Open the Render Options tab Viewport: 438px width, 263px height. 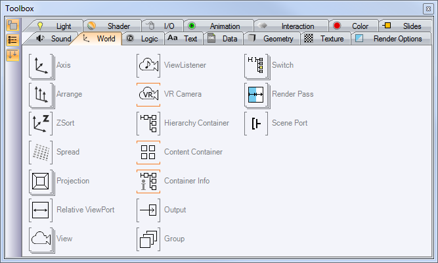391,39
